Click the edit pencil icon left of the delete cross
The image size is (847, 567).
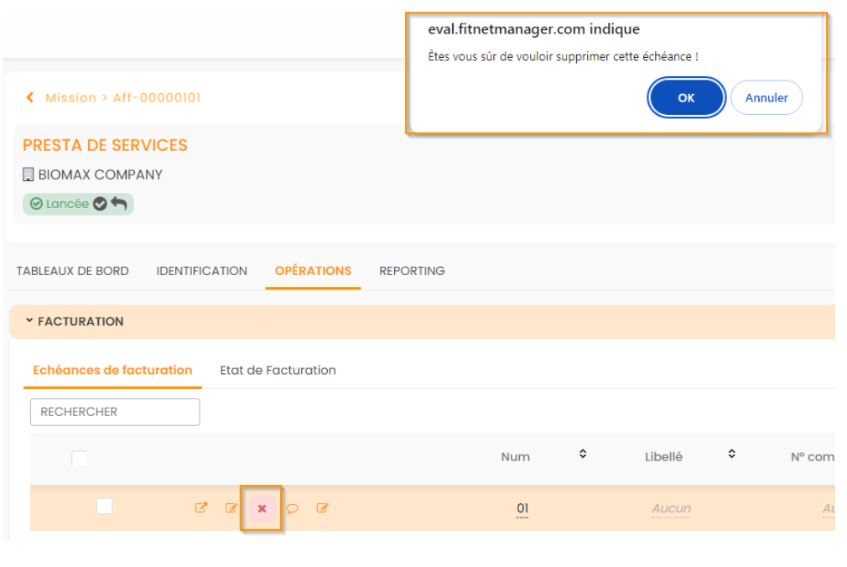(231, 507)
